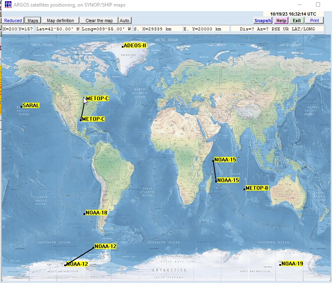
Task: Click the E. Y=20000 km readout
Action: coord(206,29)
